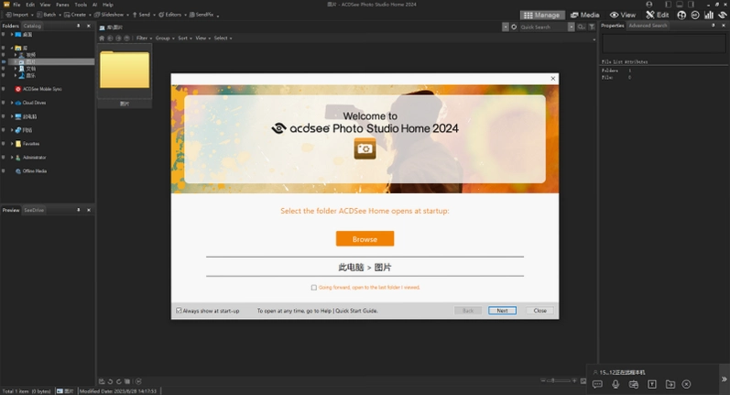Viewport: 730px width, 395px height.
Task: Switch to the Advanced Search tab
Action: 648,26
